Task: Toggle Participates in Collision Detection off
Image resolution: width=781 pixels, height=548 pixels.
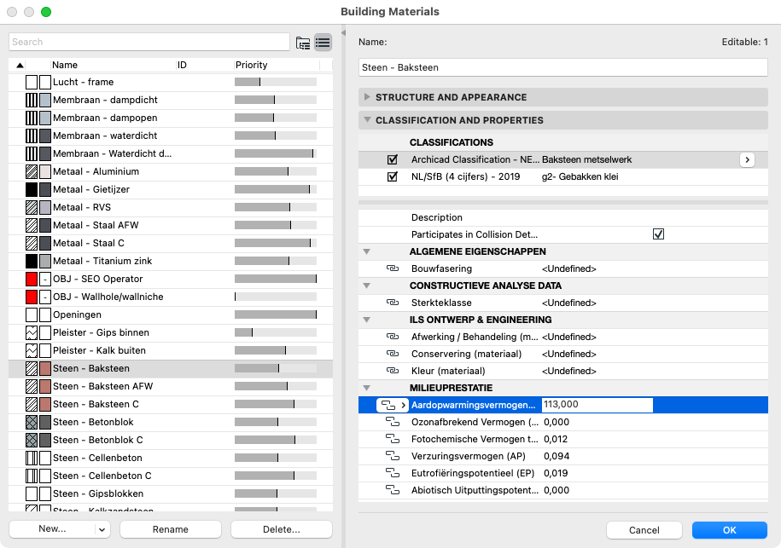Action: click(658, 234)
